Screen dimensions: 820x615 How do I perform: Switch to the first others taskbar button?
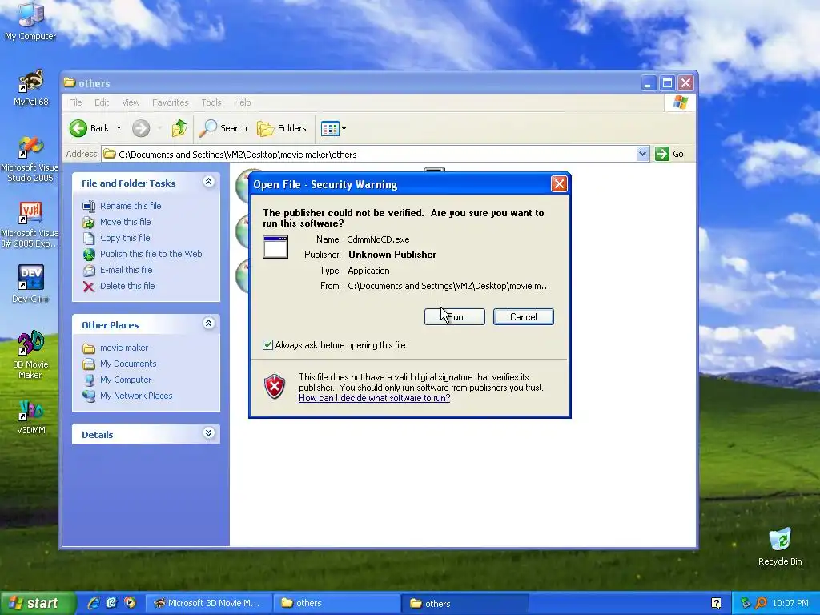[336, 604]
